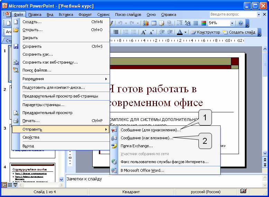Switch to Normal view button

tap(4, 185)
